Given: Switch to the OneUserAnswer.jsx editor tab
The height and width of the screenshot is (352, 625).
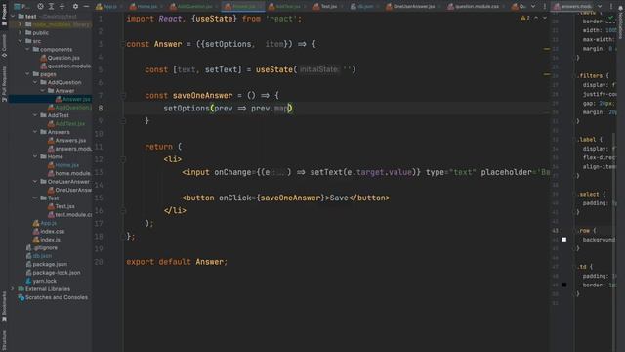Looking at the screenshot, I should [x=412, y=7].
